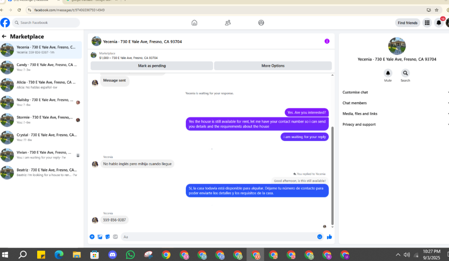Click the 'i am waiting for your reply' message
Screen dimensions: 449x261
coord(304,137)
